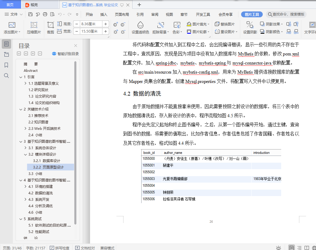Switch to 审阅 ribbon tab
The image size is (316, 250).
[154, 14]
